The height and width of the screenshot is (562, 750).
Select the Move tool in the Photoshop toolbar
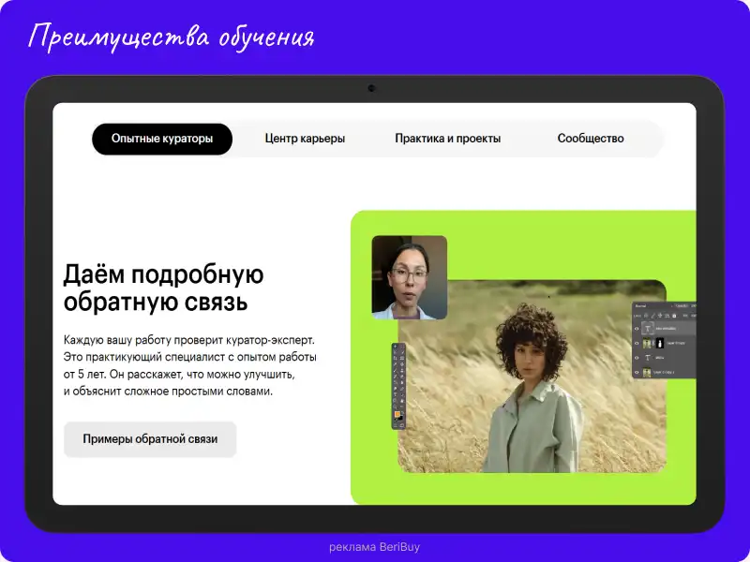pyautogui.click(x=395, y=347)
